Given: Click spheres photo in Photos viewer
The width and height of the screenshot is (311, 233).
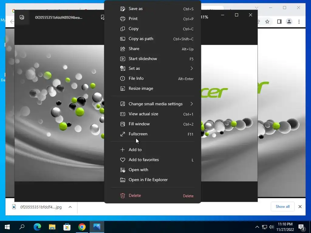Looking at the screenshot, I should 59,113.
